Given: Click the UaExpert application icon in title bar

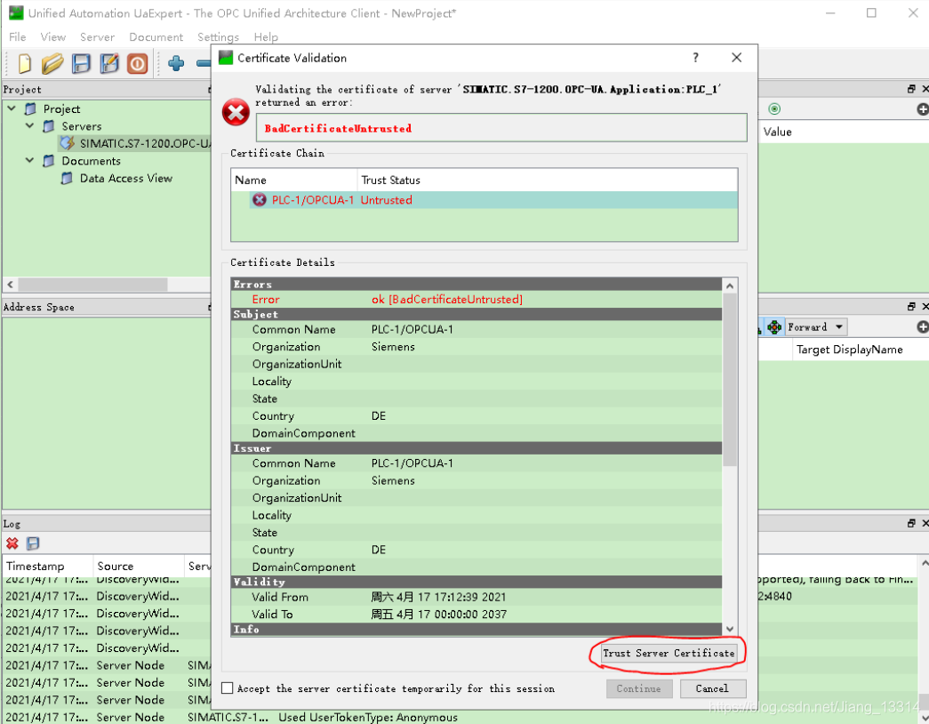Looking at the screenshot, I should tap(16, 12).
